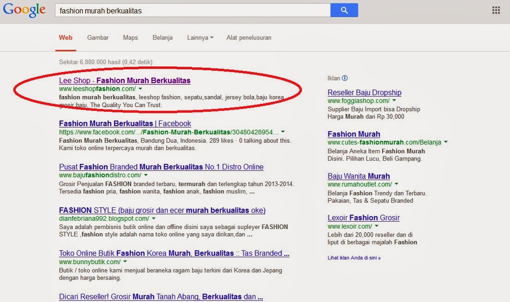The image size is (510, 302).
Task: Click the blue search magnifier button
Action: tap(344, 11)
